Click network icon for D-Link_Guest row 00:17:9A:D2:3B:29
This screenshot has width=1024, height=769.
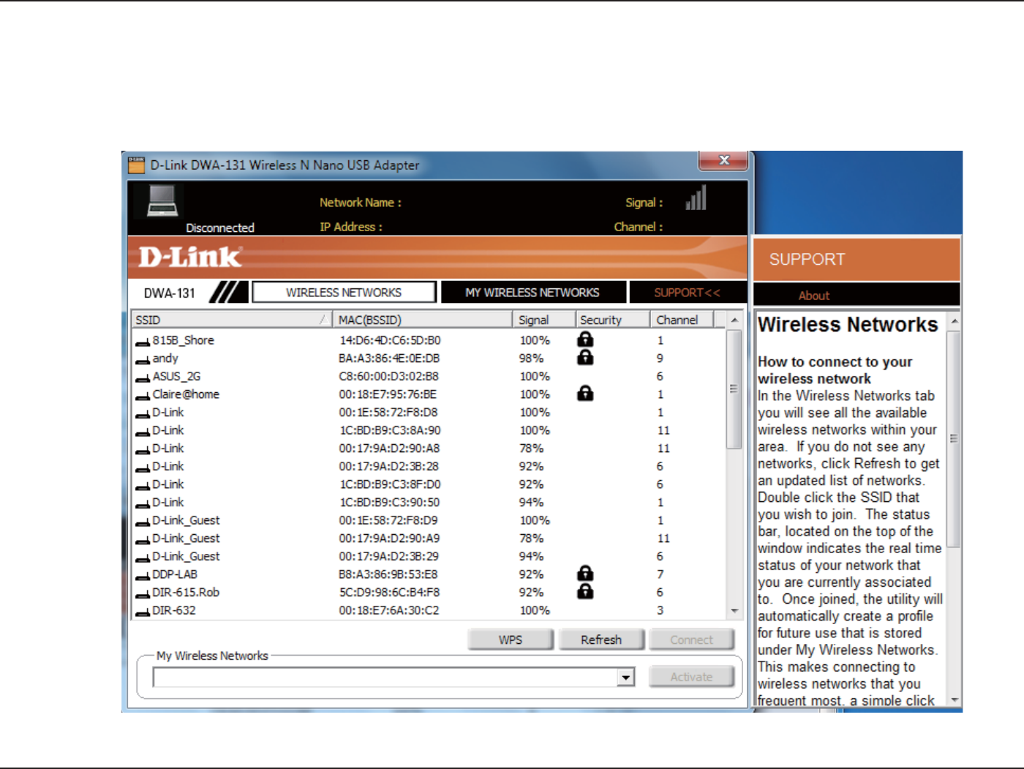pyautogui.click(x=143, y=558)
